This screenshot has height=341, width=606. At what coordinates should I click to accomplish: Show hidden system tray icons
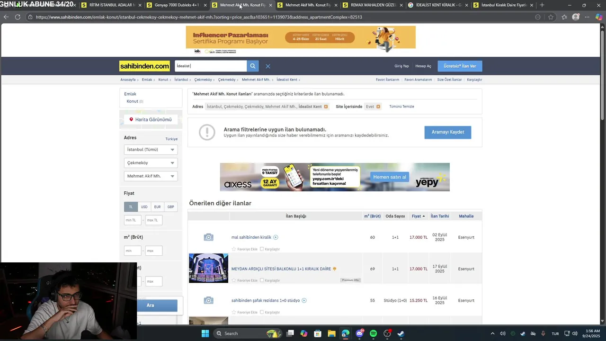(492, 333)
